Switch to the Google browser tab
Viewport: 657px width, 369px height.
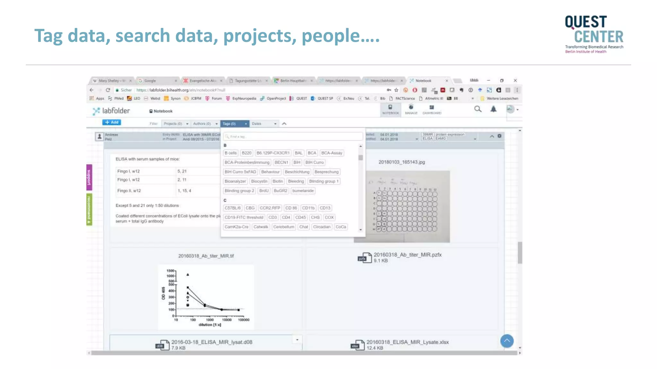click(157, 81)
